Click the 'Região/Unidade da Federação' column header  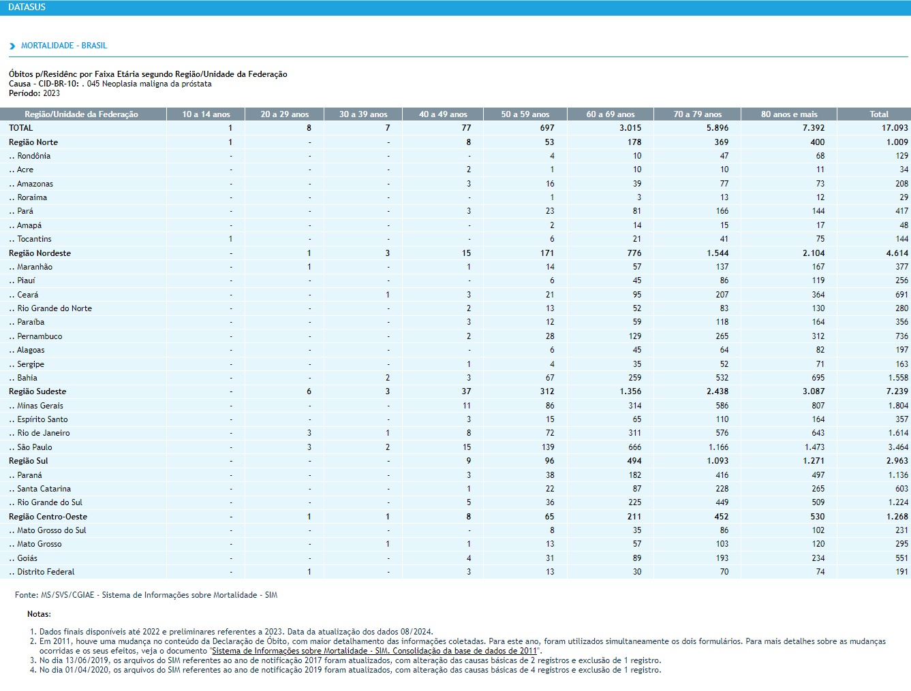pos(82,114)
